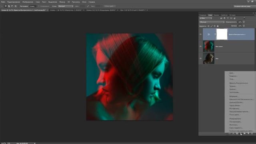Switch to the История panel tab
The image size is (256, 144).
tap(232, 15)
